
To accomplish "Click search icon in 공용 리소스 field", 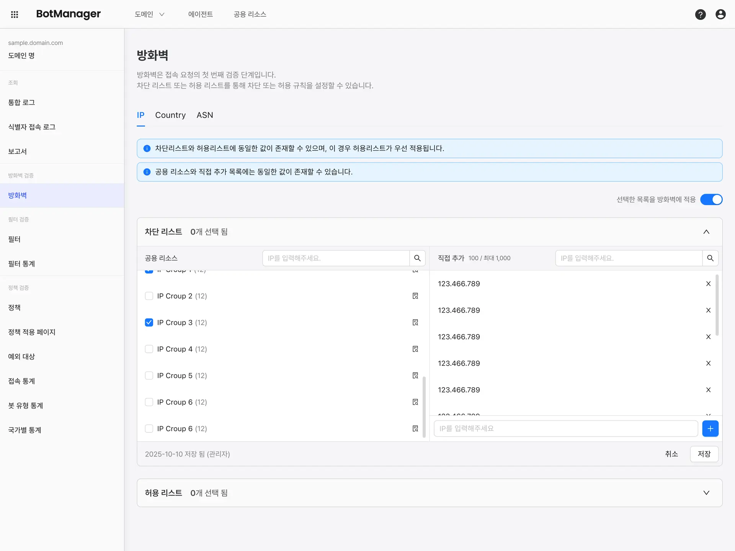I will (417, 258).
